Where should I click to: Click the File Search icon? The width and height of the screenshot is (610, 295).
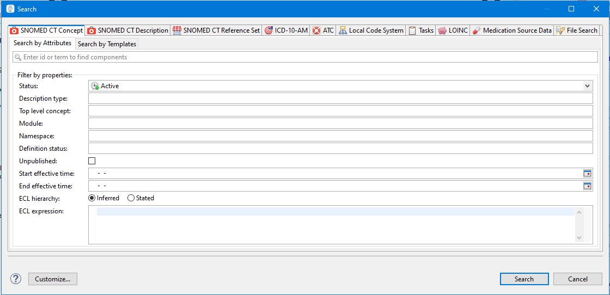pyautogui.click(x=560, y=30)
